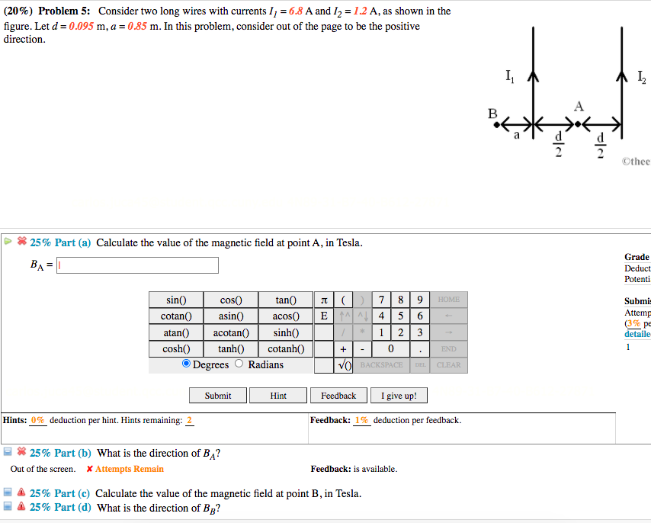The image size is (651, 523).
Task: Select the Radians radio button
Action: (x=237, y=364)
